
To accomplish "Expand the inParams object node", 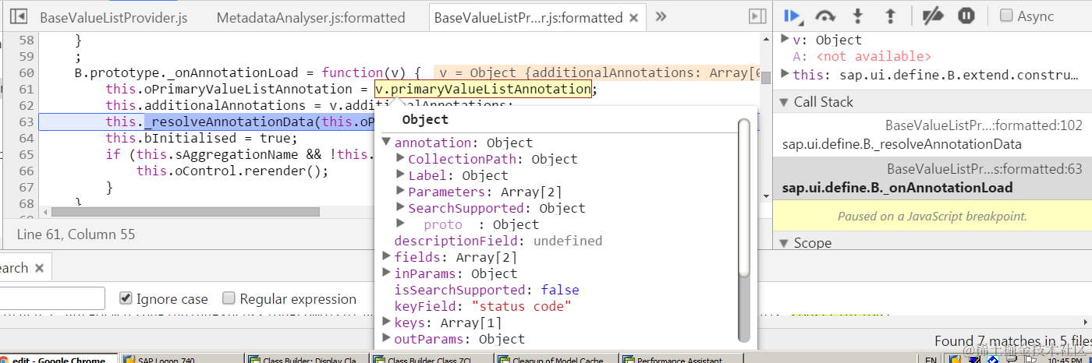I will pyautogui.click(x=386, y=273).
